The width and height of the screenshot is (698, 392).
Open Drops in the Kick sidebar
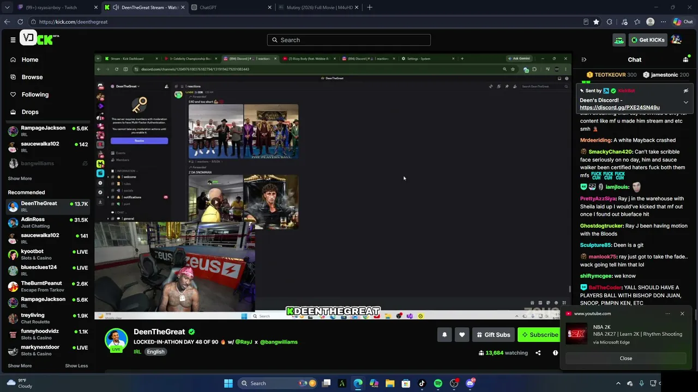coord(24,112)
